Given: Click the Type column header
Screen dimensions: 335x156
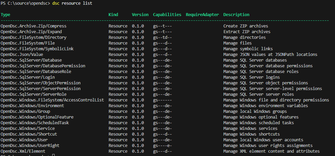Looking at the screenshot, I should pyautogui.click(x=6, y=15).
